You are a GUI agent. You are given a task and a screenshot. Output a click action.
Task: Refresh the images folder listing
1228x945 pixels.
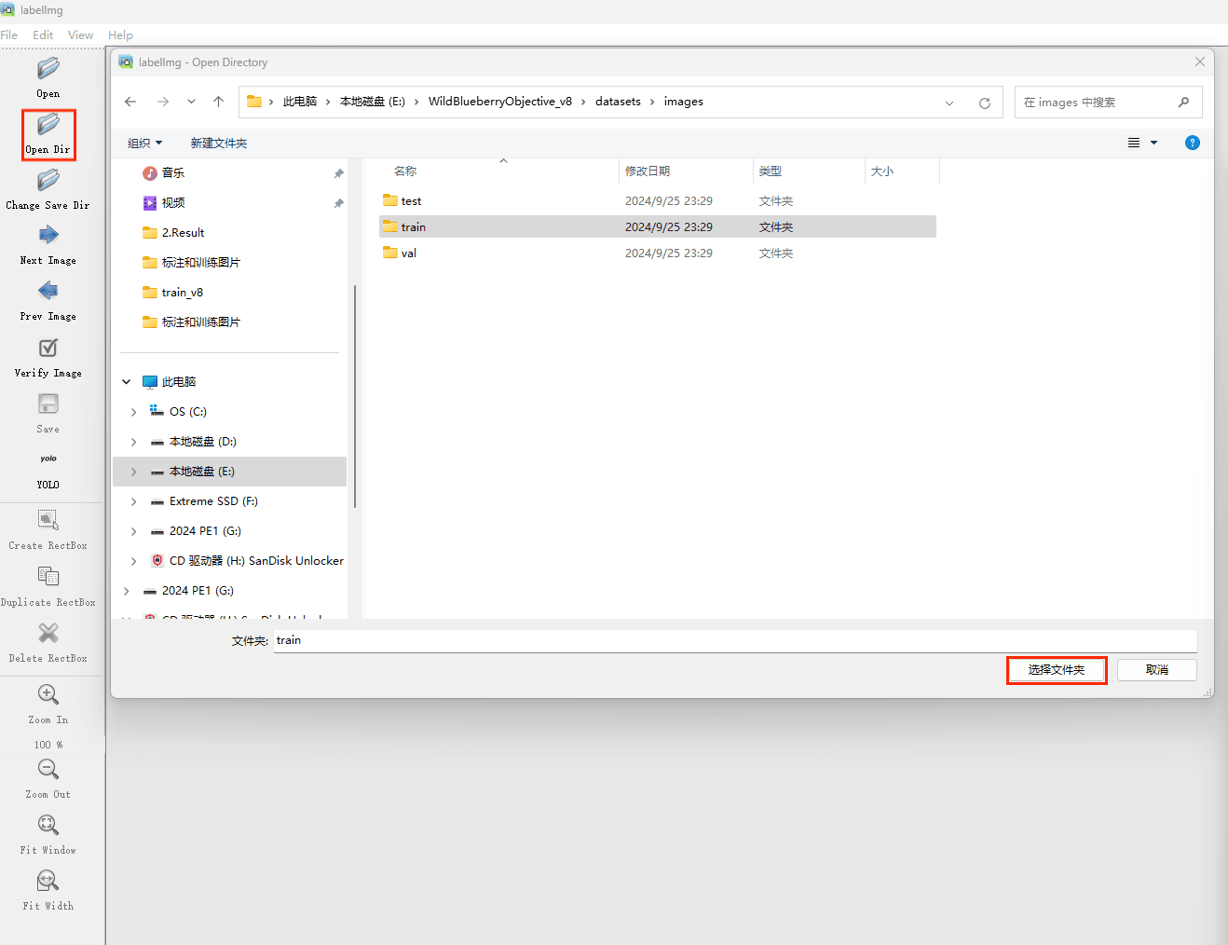point(984,103)
